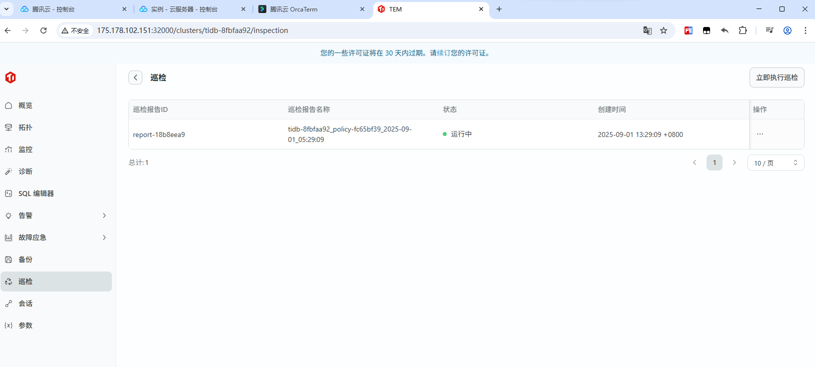Open the media control toolbar icon

[770, 30]
